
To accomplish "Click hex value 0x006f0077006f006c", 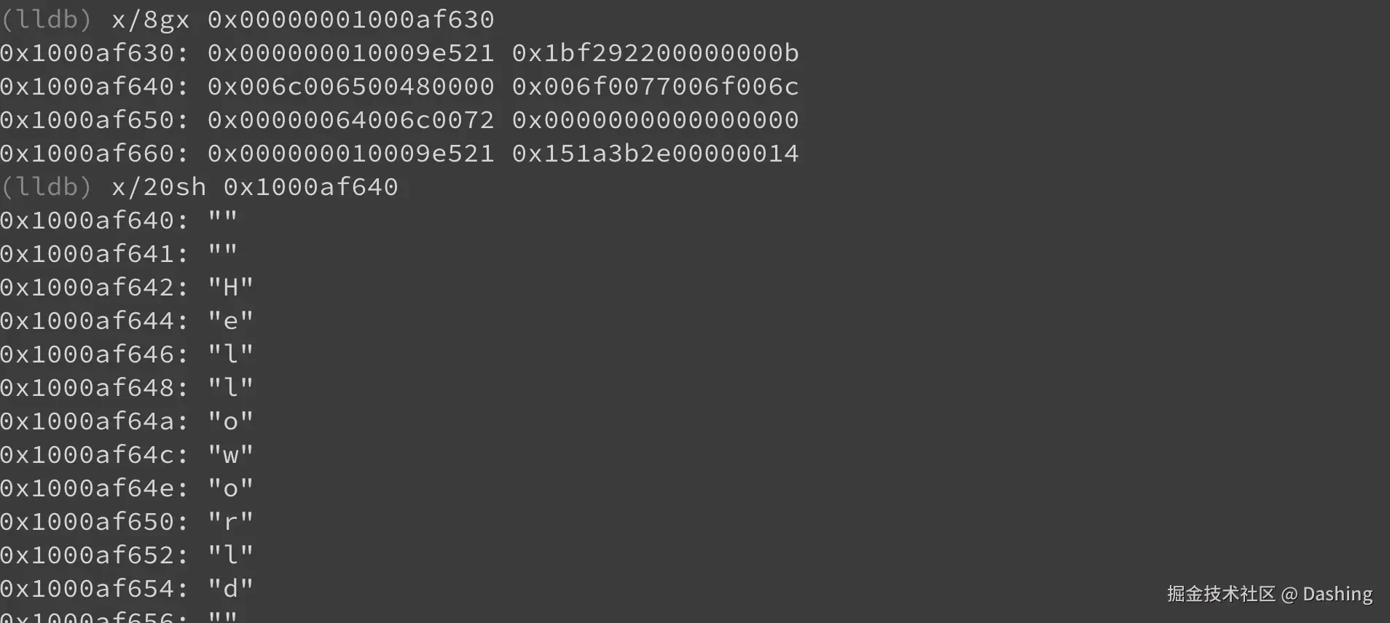I will coord(655,87).
